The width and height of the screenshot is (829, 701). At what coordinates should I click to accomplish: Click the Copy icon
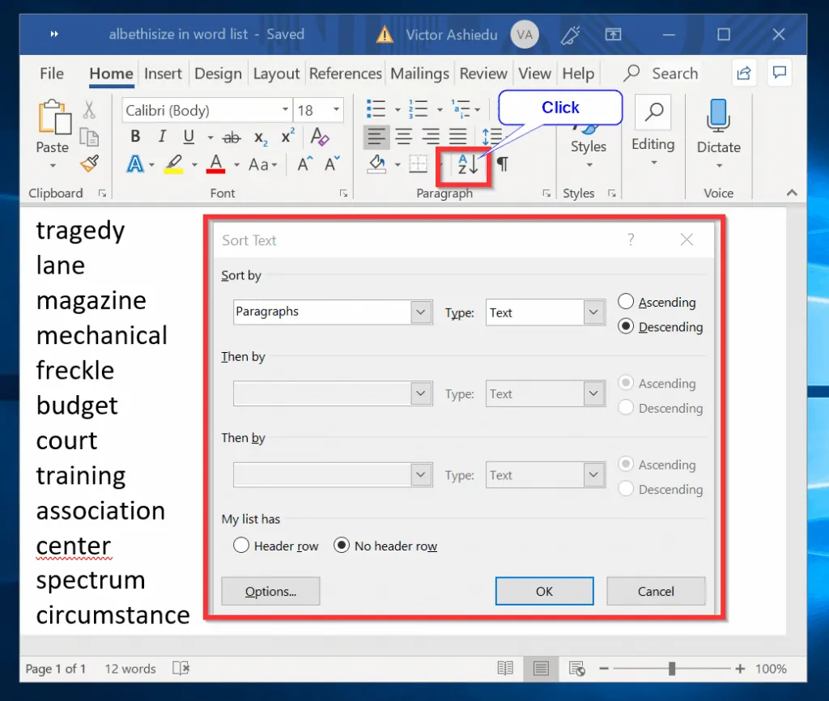point(89,137)
